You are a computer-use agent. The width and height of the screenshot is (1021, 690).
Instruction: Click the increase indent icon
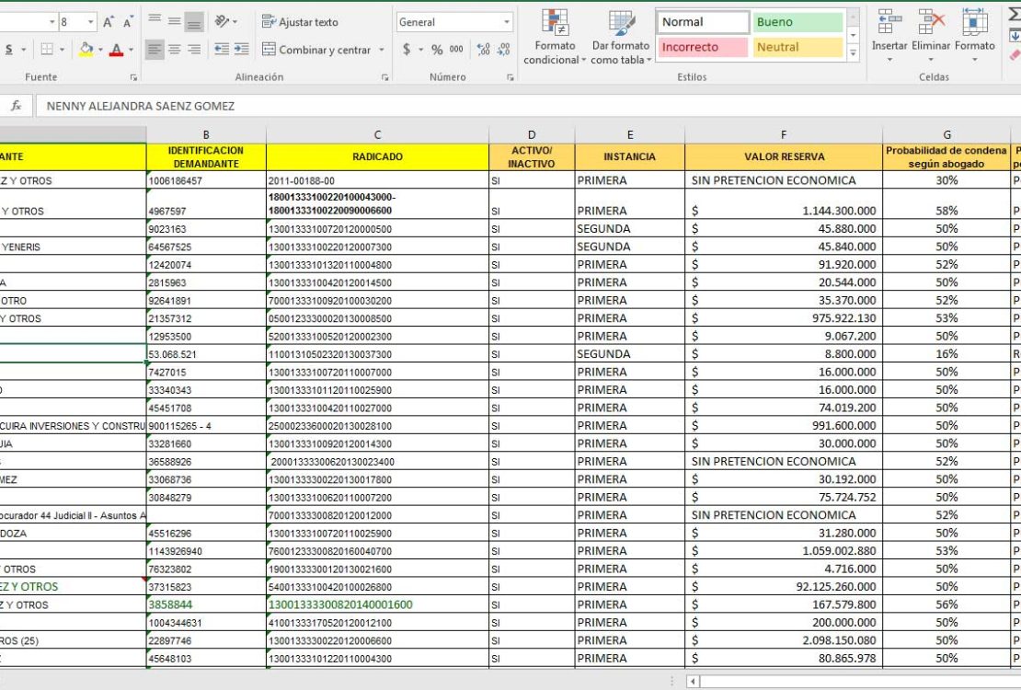coord(241,50)
